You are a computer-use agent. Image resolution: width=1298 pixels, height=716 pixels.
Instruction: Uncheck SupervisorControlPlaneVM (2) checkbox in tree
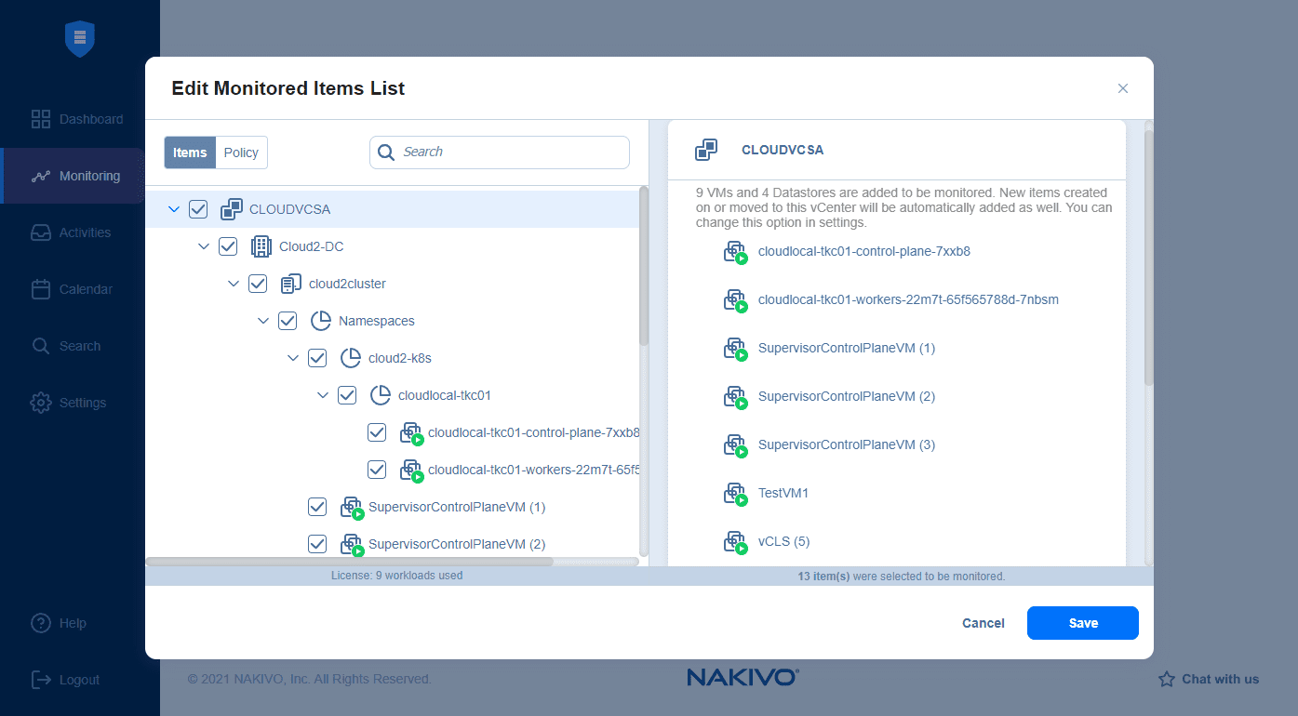point(317,544)
